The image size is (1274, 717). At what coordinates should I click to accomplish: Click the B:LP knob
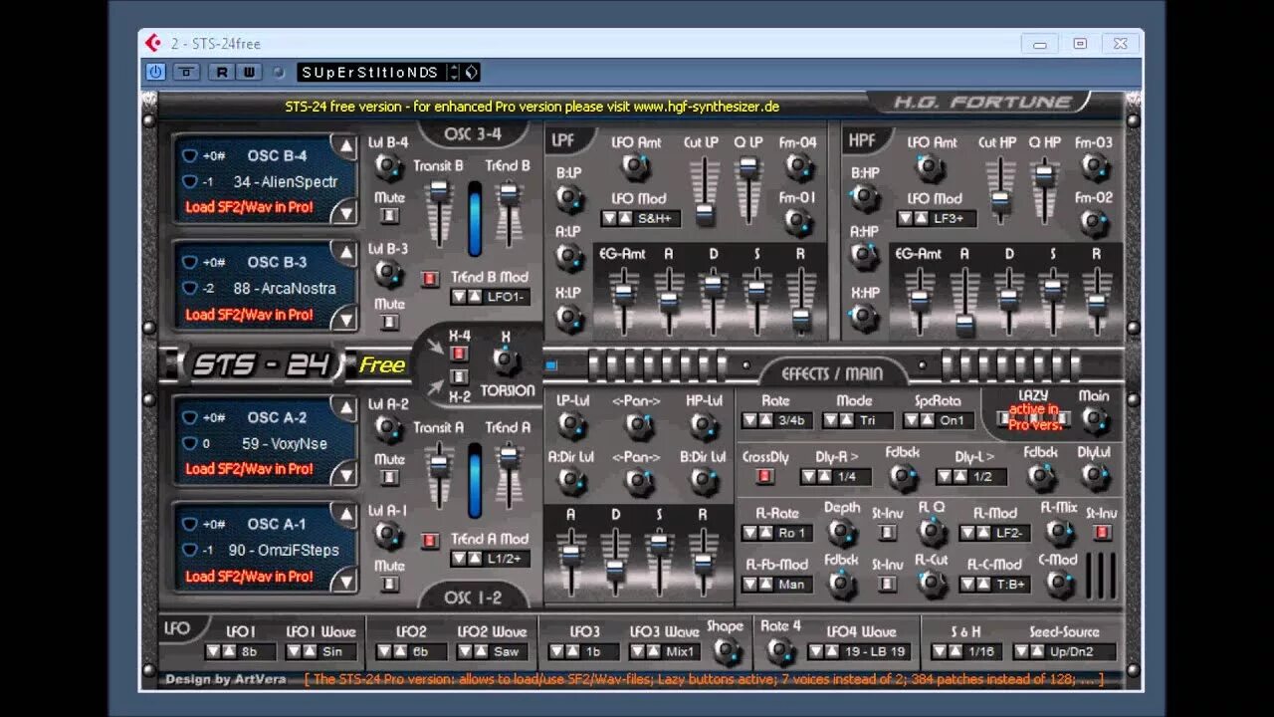click(569, 198)
